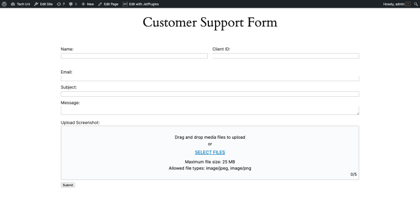Focus the Name input field
420x210 pixels.
pyautogui.click(x=134, y=56)
